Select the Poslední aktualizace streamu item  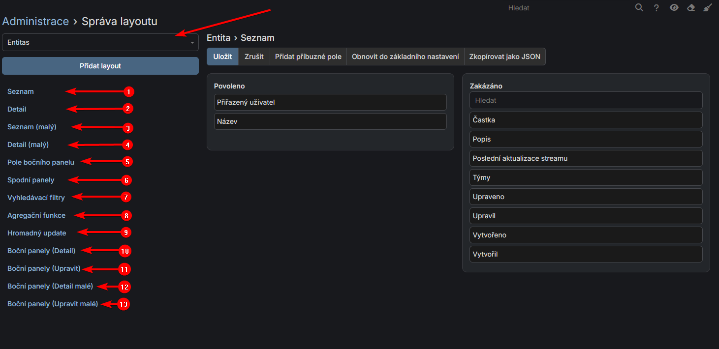pyautogui.click(x=586, y=158)
